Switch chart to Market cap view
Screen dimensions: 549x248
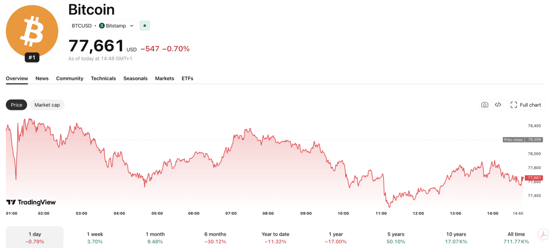[x=47, y=105]
